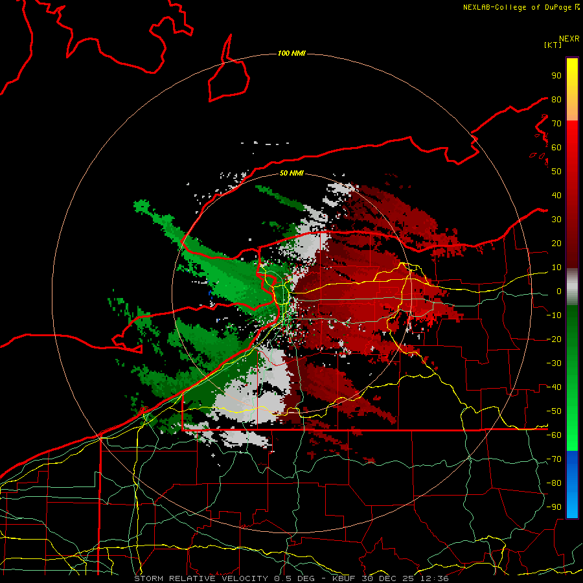The image size is (583, 583).
Task: Click the NEXLAB-College of DuPage credit text
Action: pyautogui.click(x=519, y=7)
